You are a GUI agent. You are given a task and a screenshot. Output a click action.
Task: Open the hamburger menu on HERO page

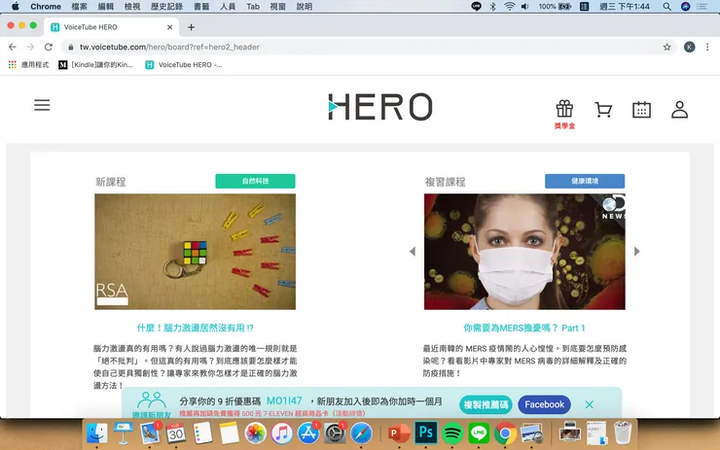[x=42, y=105]
